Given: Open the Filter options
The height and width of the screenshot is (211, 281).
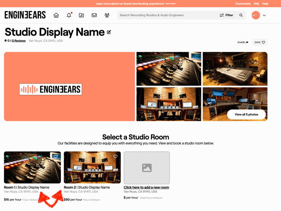Looking at the screenshot, I should (226, 15).
